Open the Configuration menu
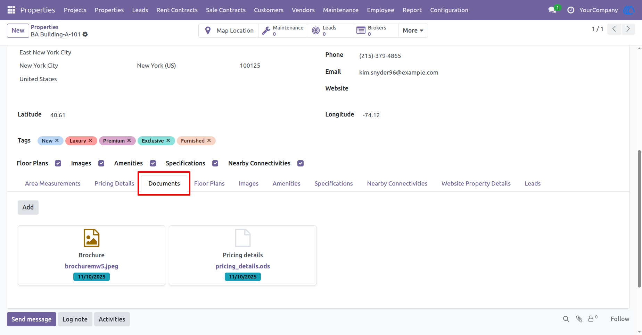The image size is (642, 335). click(449, 10)
